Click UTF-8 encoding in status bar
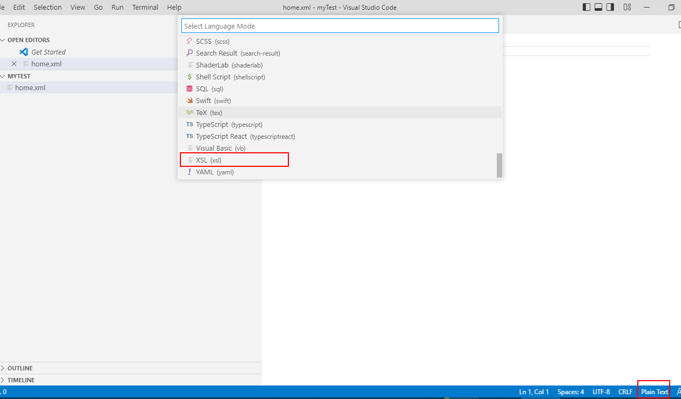This screenshot has width=681, height=399. click(601, 392)
